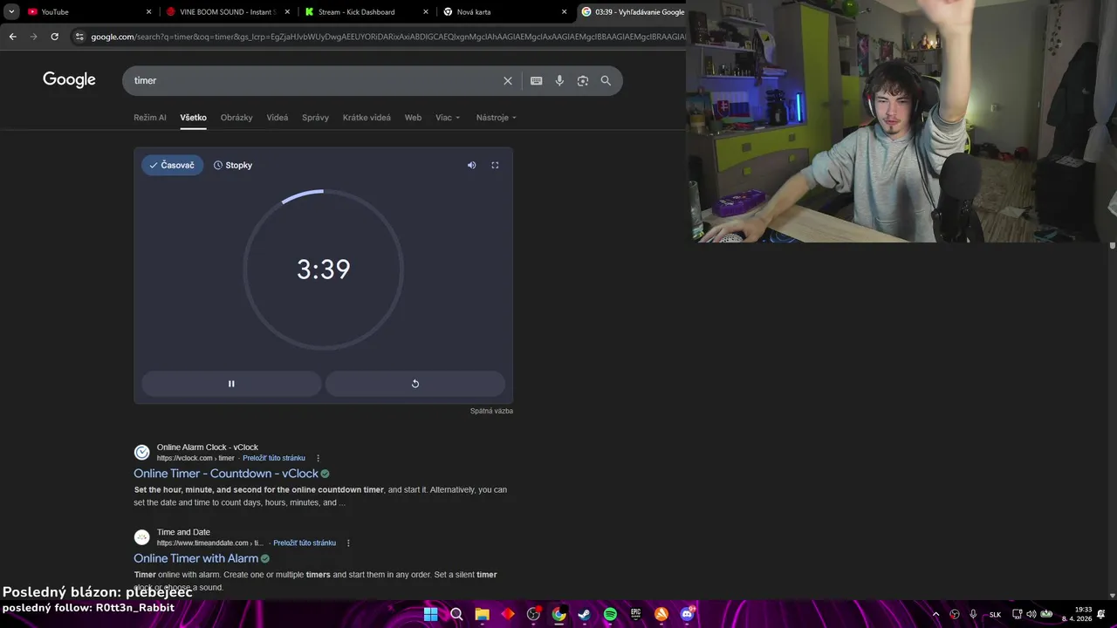Translate the vClock result page link
This screenshot has width=1117, height=628.
click(x=274, y=458)
